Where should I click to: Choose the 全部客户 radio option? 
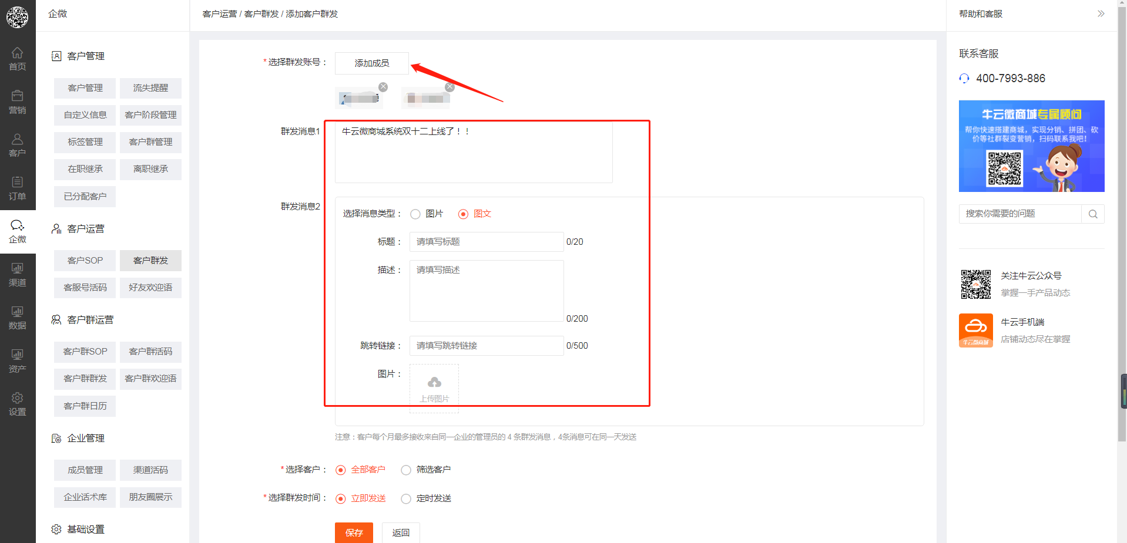[340, 470]
